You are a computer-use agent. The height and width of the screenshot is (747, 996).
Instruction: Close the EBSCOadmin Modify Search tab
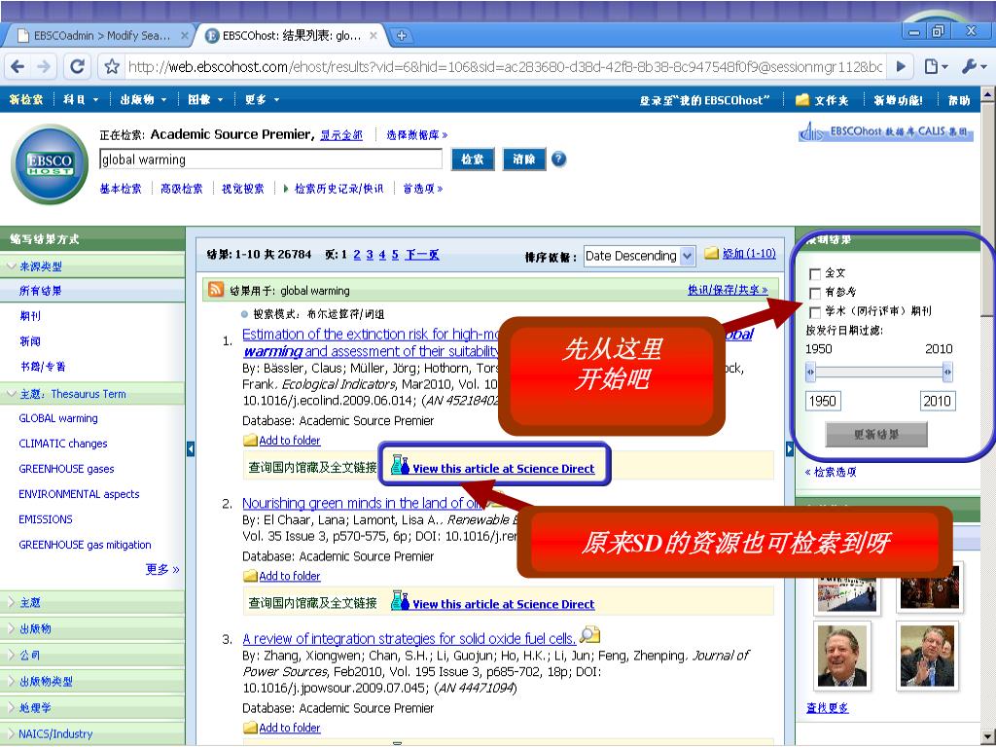click(x=184, y=36)
